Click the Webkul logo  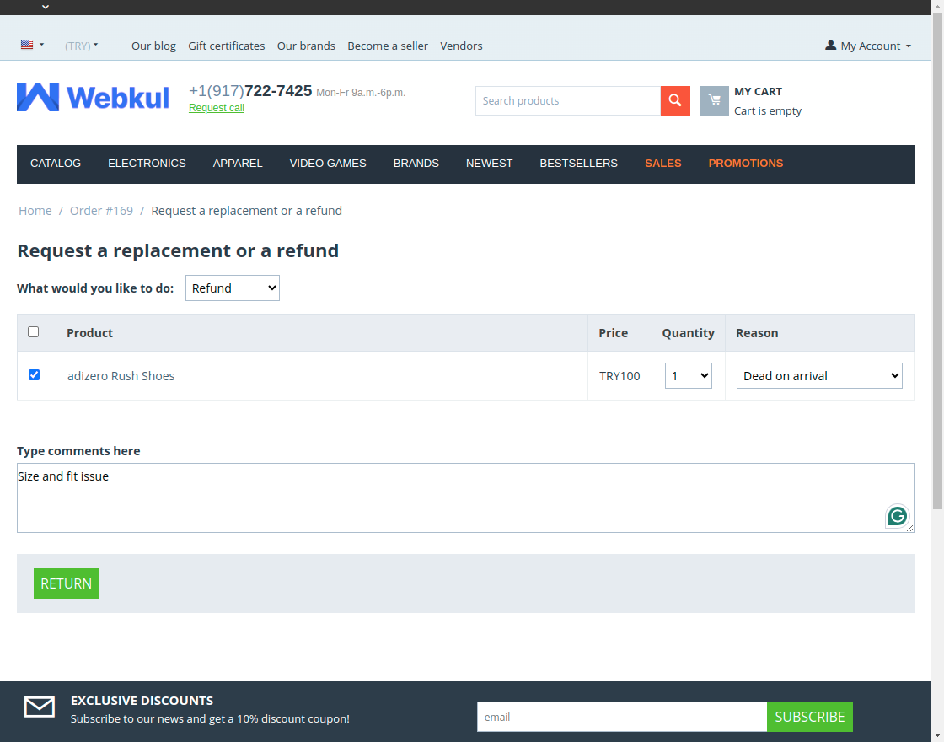[93, 96]
